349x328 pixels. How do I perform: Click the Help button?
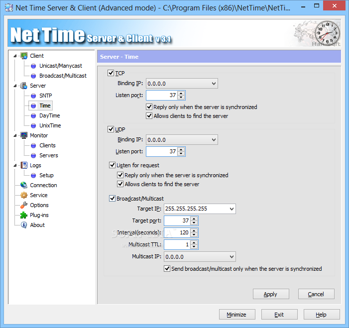point(322,315)
